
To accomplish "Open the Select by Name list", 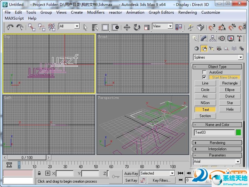I will tap(95, 27).
